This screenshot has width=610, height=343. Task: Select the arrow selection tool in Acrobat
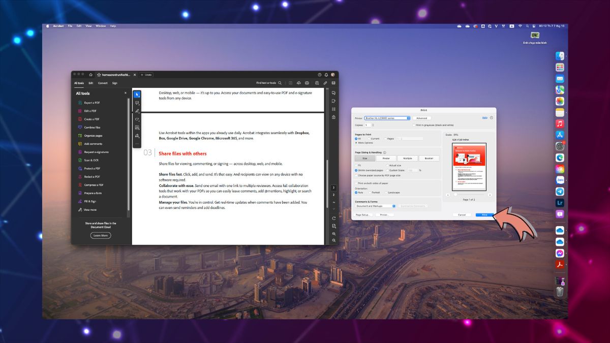point(137,95)
